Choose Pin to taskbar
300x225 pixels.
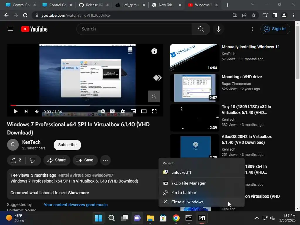coord(202,193)
